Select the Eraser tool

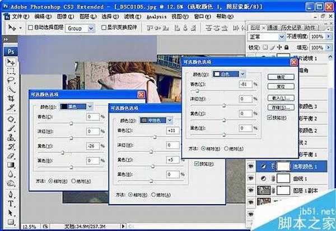(11, 156)
